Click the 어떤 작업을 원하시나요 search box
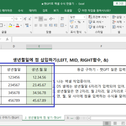Screen dimensions: 126x126 coord(94,11)
